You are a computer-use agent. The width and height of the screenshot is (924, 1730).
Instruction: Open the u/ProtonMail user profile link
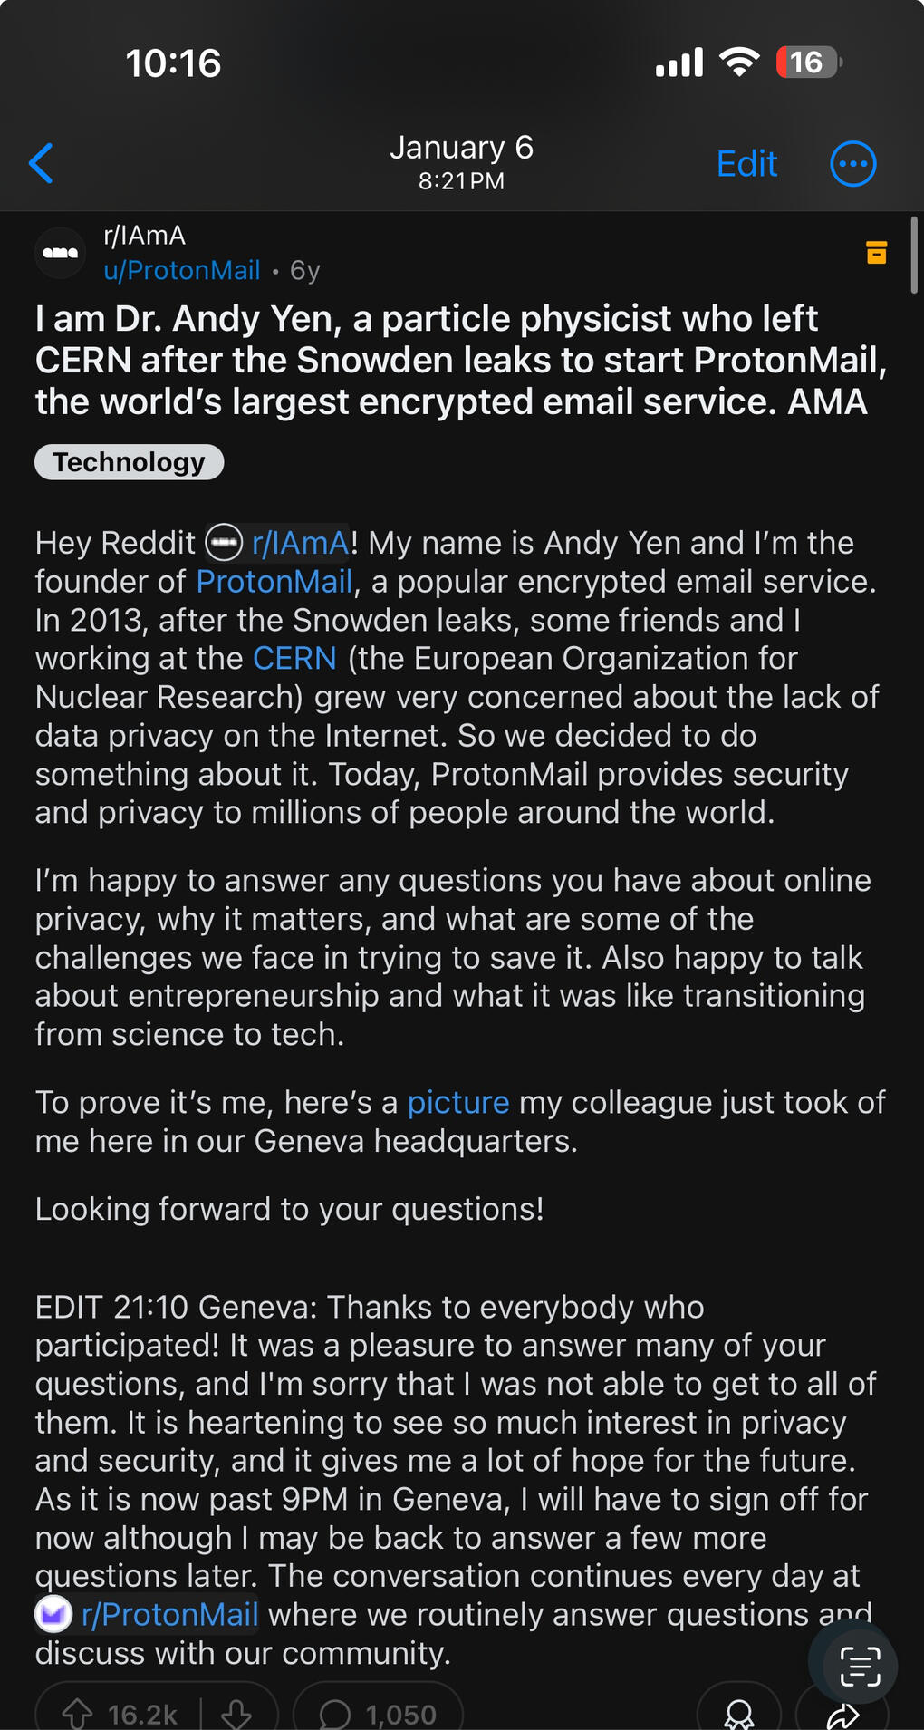182,270
